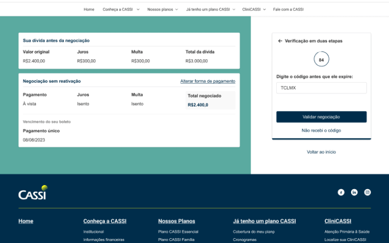The image size is (389, 243).
Task: Click the Alterar forma de pagamento link
Action: (x=208, y=81)
